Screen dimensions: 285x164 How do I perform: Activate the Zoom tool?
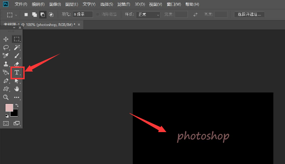point(6,97)
